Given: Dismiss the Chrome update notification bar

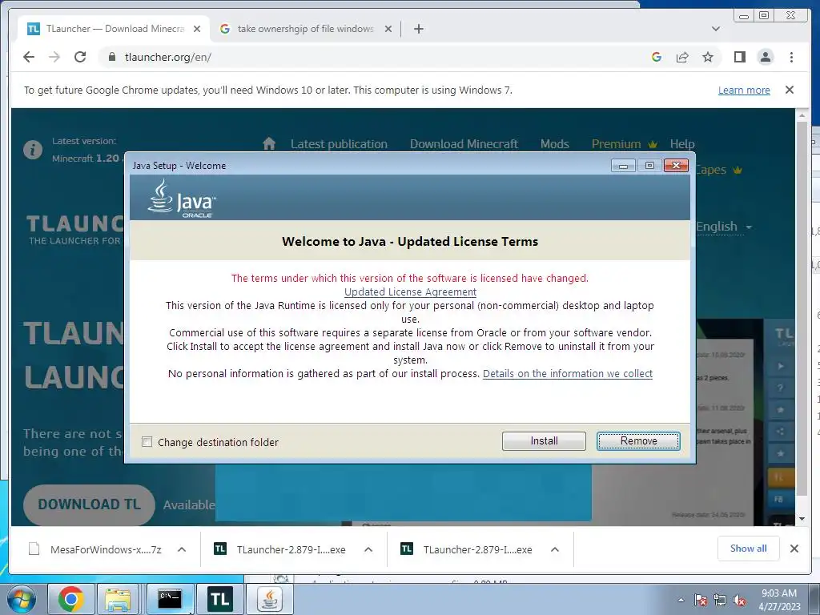Looking at the screenshot, I should click(x=790, y=90).
